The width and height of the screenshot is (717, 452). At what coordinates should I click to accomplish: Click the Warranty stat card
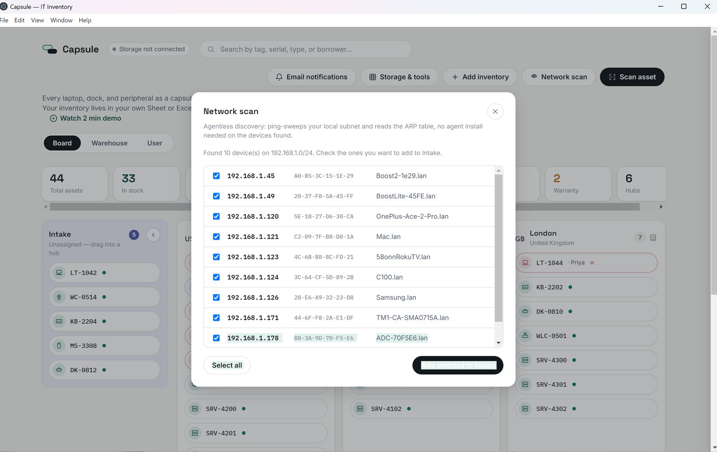point(578,184)
